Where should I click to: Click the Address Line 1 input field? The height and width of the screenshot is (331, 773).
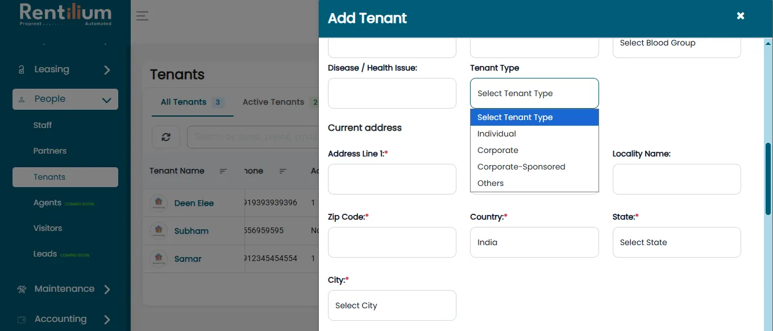pyautogui.click(x=392, y=179)
